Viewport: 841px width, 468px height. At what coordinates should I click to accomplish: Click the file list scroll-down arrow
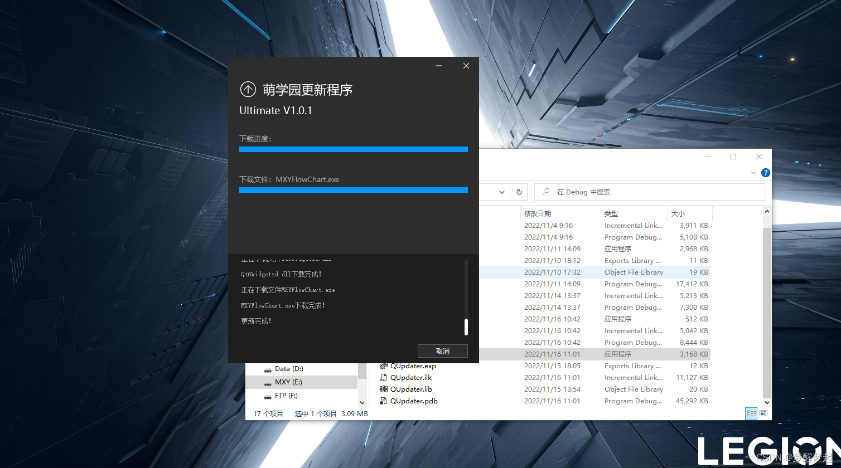[767, 402]
